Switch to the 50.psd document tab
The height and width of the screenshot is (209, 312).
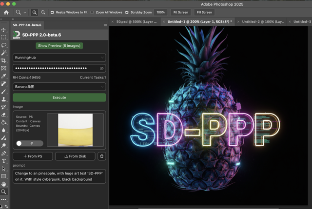[136, 21]
